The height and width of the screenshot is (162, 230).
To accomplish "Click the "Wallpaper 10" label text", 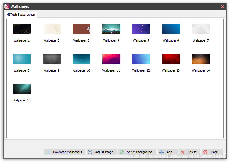I will (x=81, y=70).
